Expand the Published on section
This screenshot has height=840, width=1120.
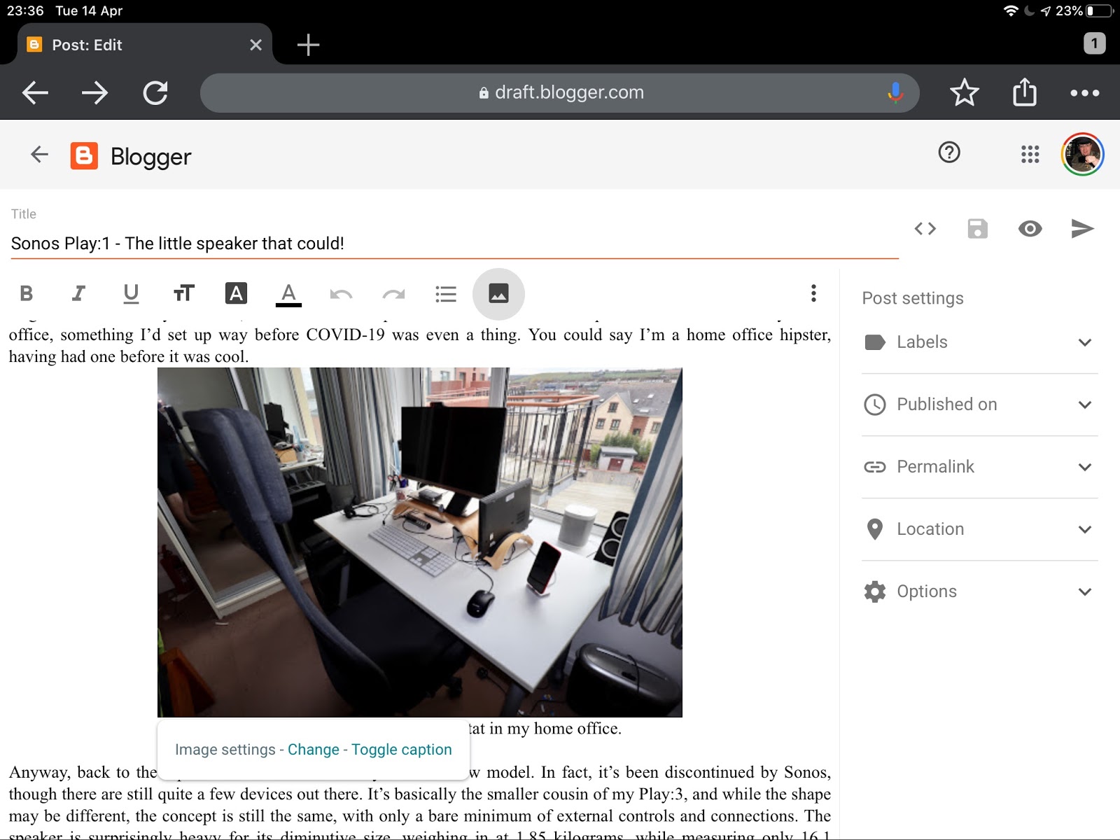pos(979,405)
